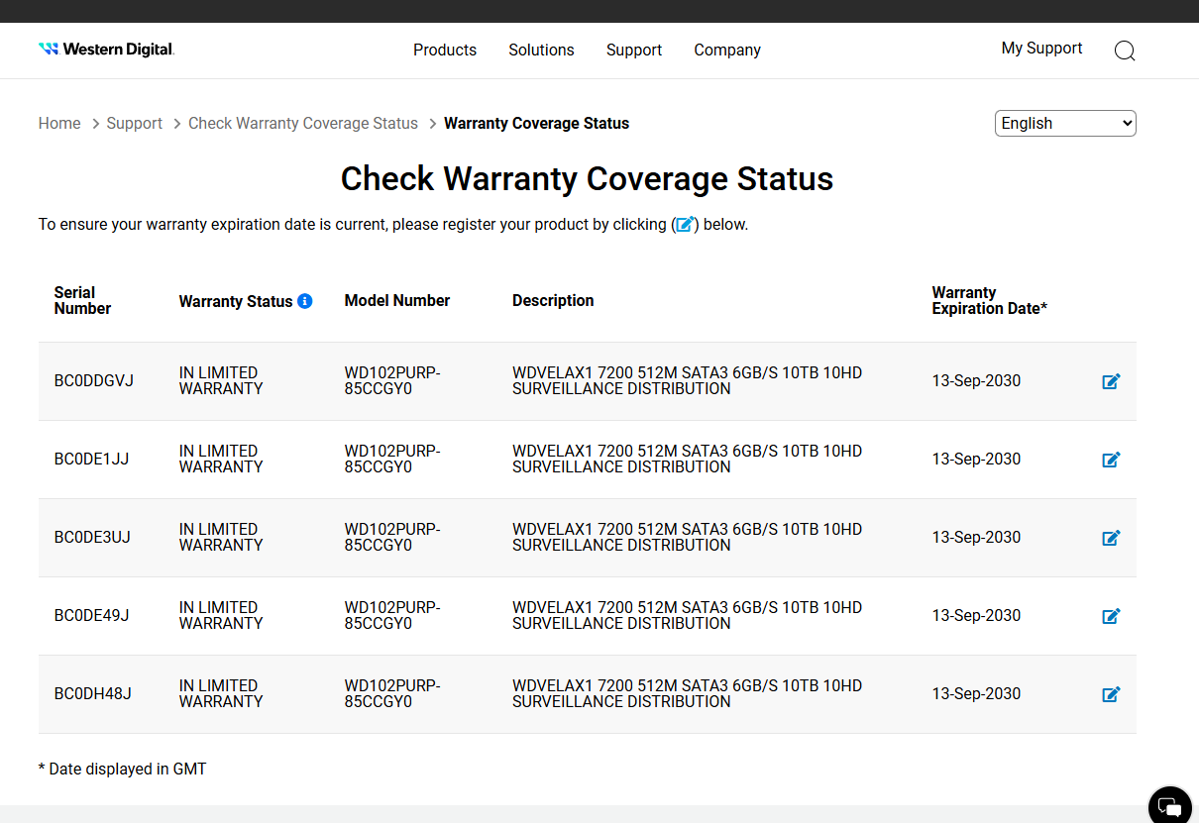Click expiration date for BC0DE49J

pyautogui.click(x=976, y=616)
